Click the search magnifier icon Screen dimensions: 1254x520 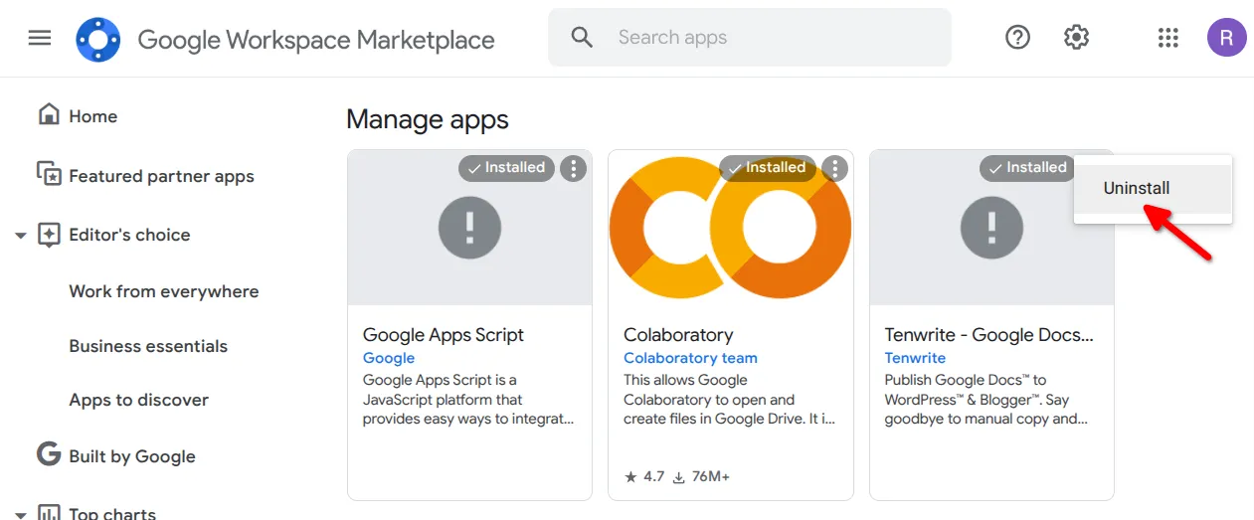coord(582,38)
